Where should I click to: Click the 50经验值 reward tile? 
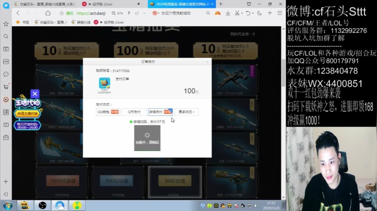175,181
